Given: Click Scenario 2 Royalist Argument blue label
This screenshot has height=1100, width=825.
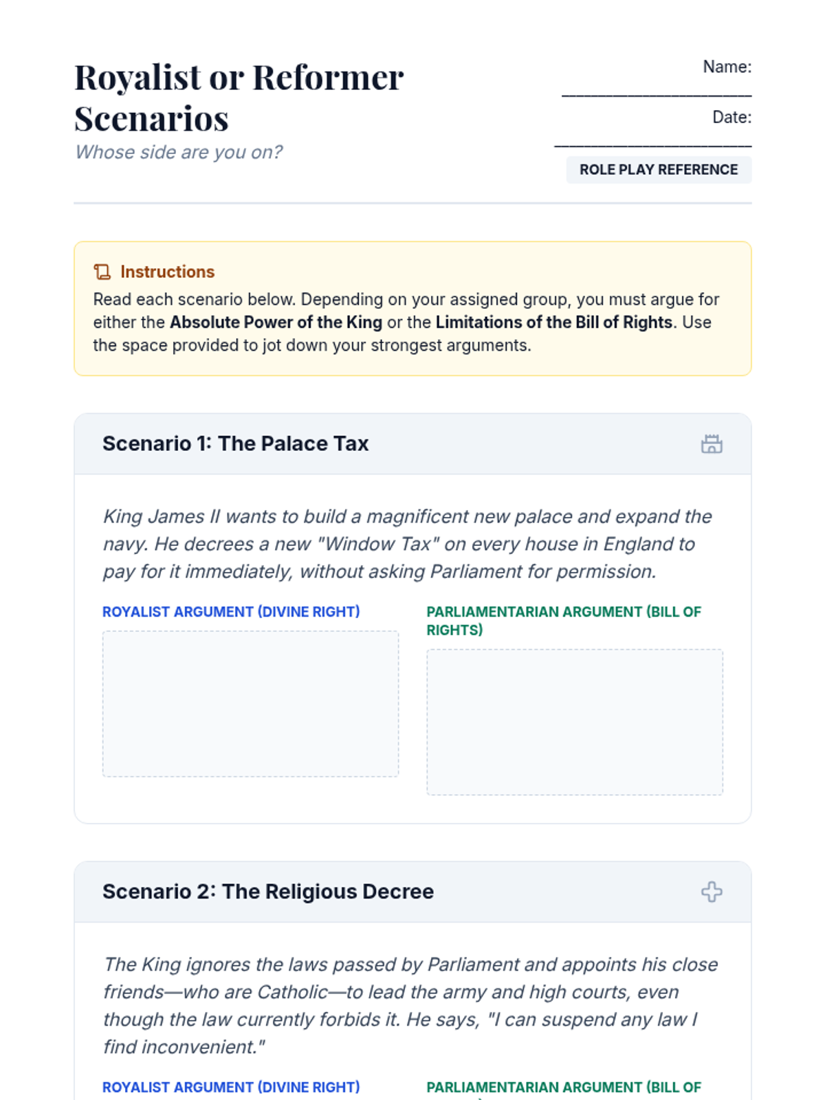Looking at the screenshot, I should tap(231, 1088).
